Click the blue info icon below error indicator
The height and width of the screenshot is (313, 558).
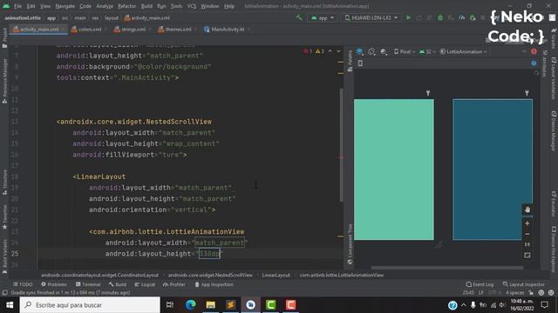point(534,63)
